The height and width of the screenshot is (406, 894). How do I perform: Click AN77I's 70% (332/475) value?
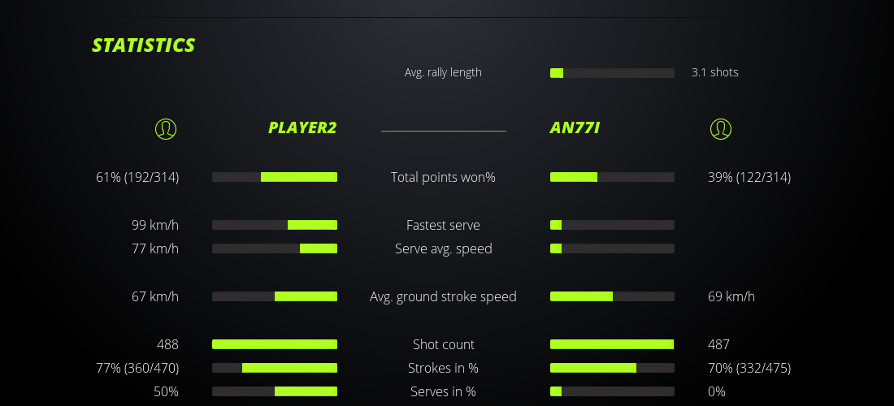(749, 368)
